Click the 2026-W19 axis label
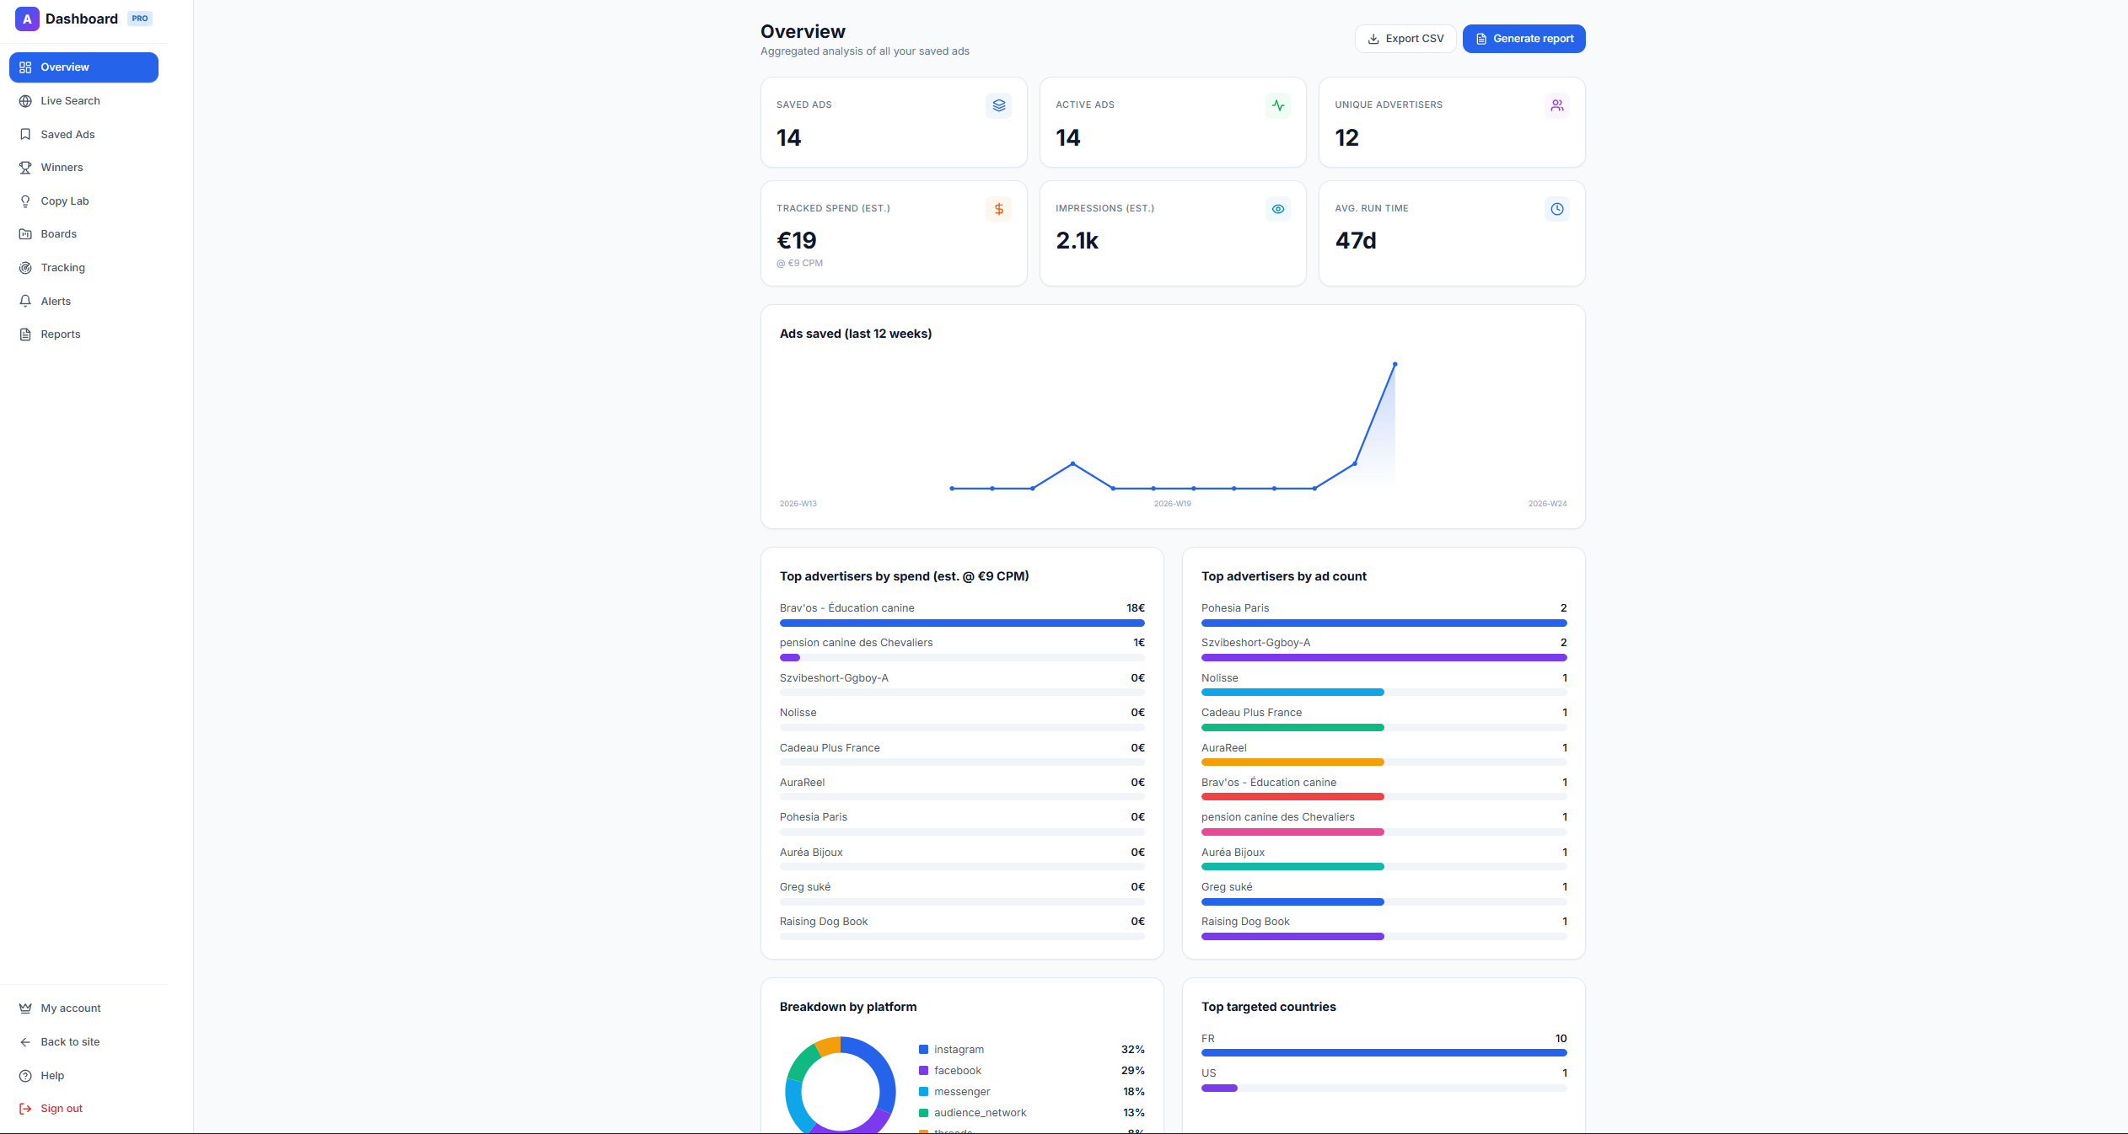2128x1134 pixels. point(1173,504)
